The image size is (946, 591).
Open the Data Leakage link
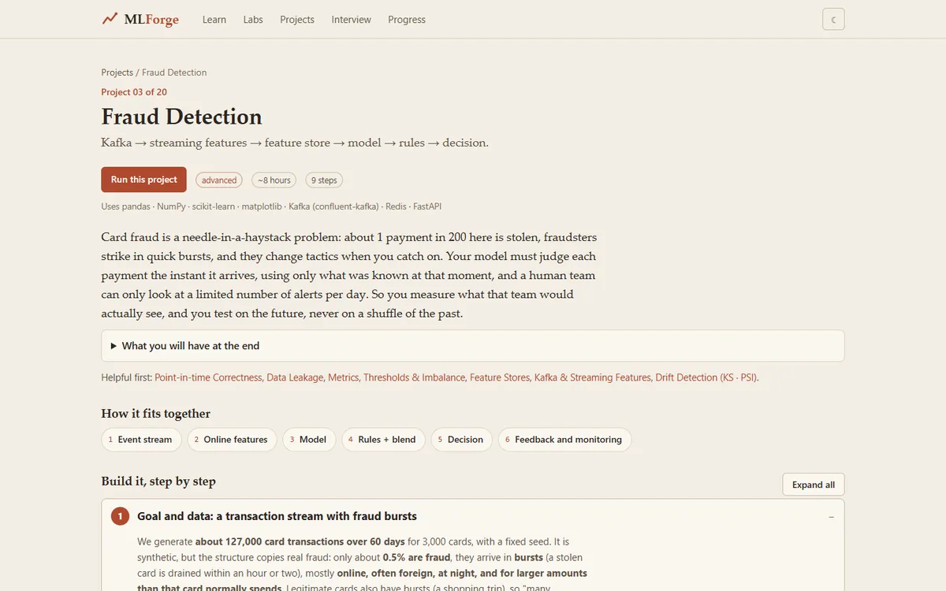[x=295, y=377]
